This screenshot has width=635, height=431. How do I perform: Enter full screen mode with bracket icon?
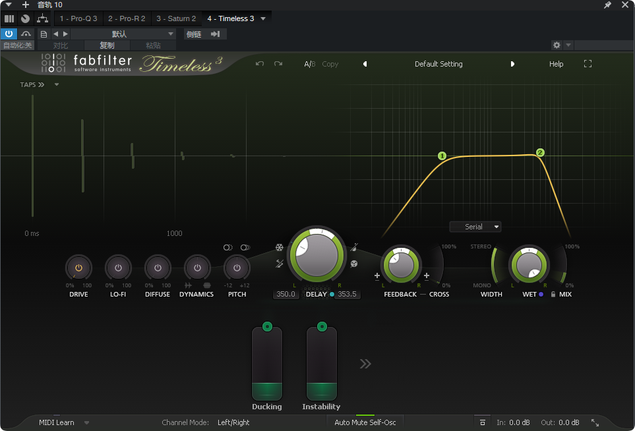click(x=588, y=63)
